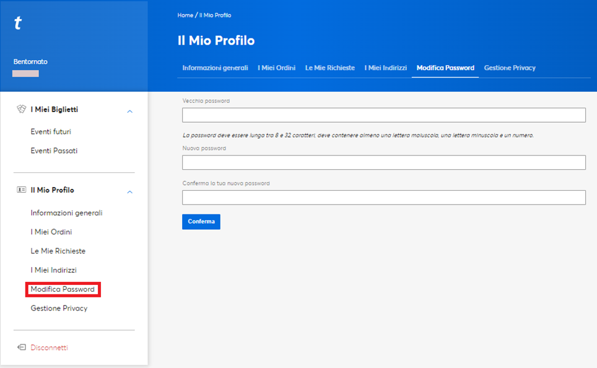Click the Home breadcrumb link
The image size is (597, 368).
pos(185,15)
